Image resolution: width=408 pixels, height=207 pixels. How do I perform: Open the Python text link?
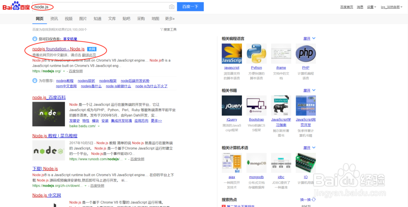pos(256,68)
